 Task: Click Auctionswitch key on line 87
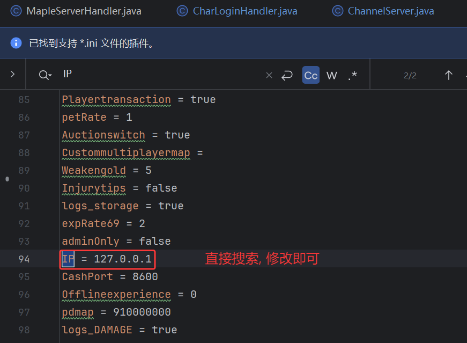click(103, 135)
